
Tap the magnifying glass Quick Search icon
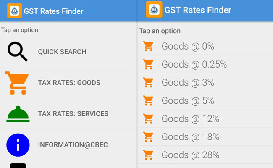18,52
